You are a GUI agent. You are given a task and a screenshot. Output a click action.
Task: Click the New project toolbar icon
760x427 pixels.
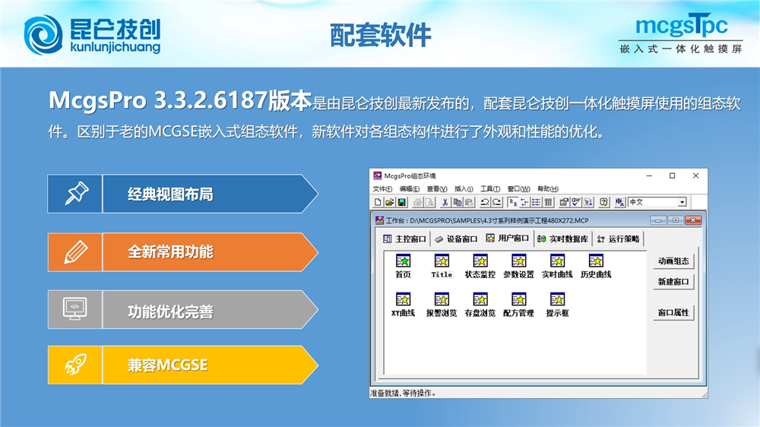coord(378,202)
